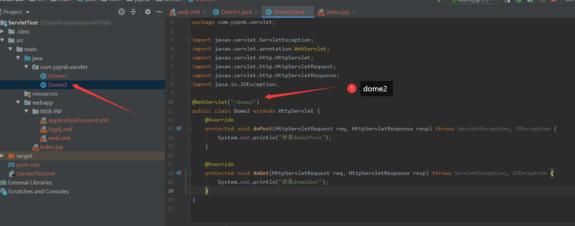Close the index.jsp tab

tap(354, 12)
